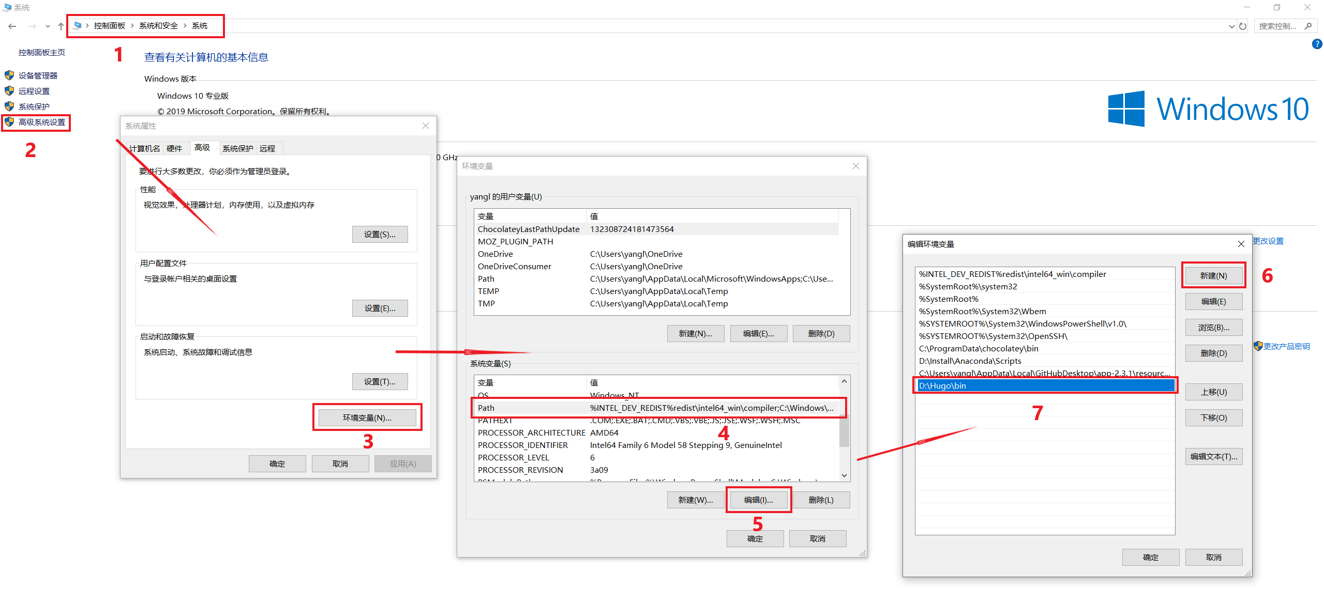Click 确定 in 系统属性 dialog

click(x=277, y=463)
